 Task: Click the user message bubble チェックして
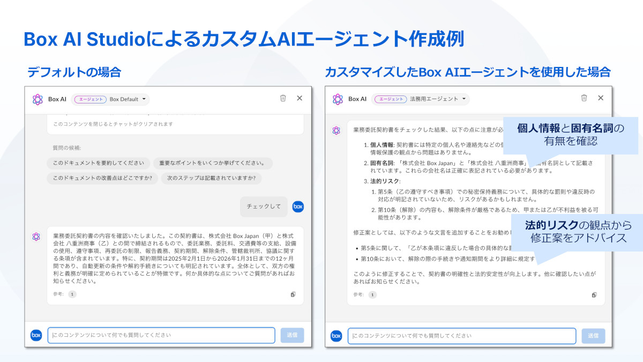coord(264,206)
